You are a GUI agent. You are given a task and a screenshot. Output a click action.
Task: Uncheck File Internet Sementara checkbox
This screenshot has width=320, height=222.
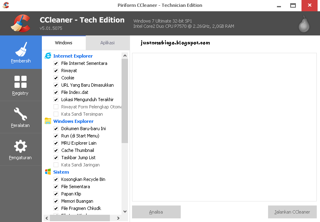pos(56,63)
